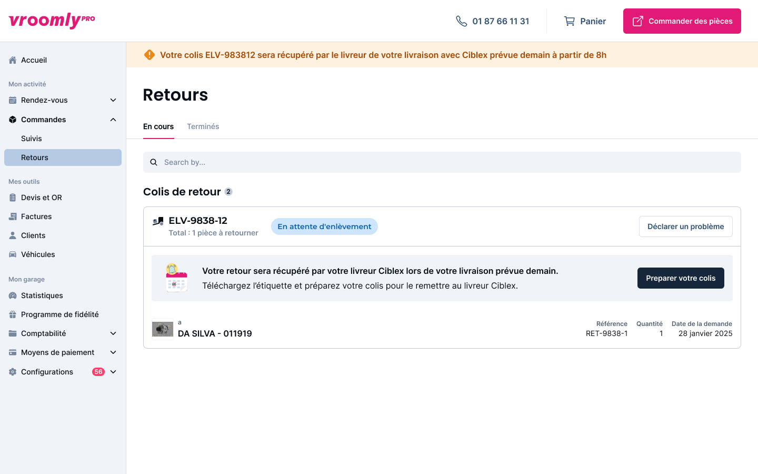Switch to the Terminés tab
758x474 pixels.
203,126
